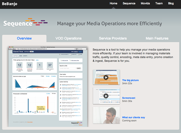Open What our clients say link

[x=133, y=117]
